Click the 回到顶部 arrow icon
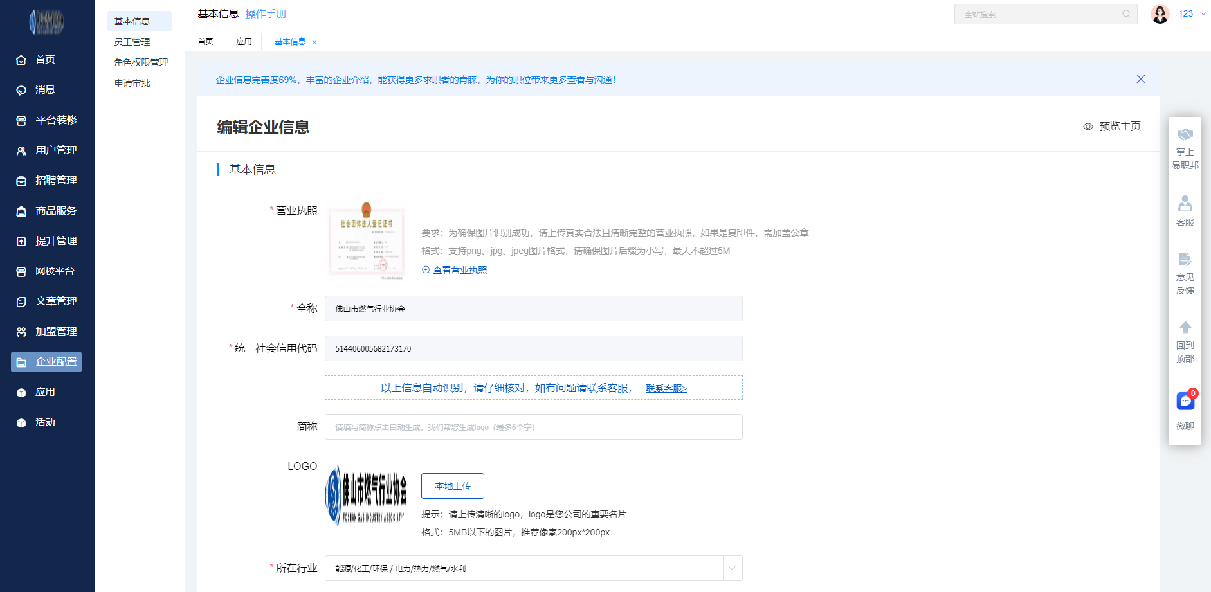1211x592 pixels. pos(1185,328)
